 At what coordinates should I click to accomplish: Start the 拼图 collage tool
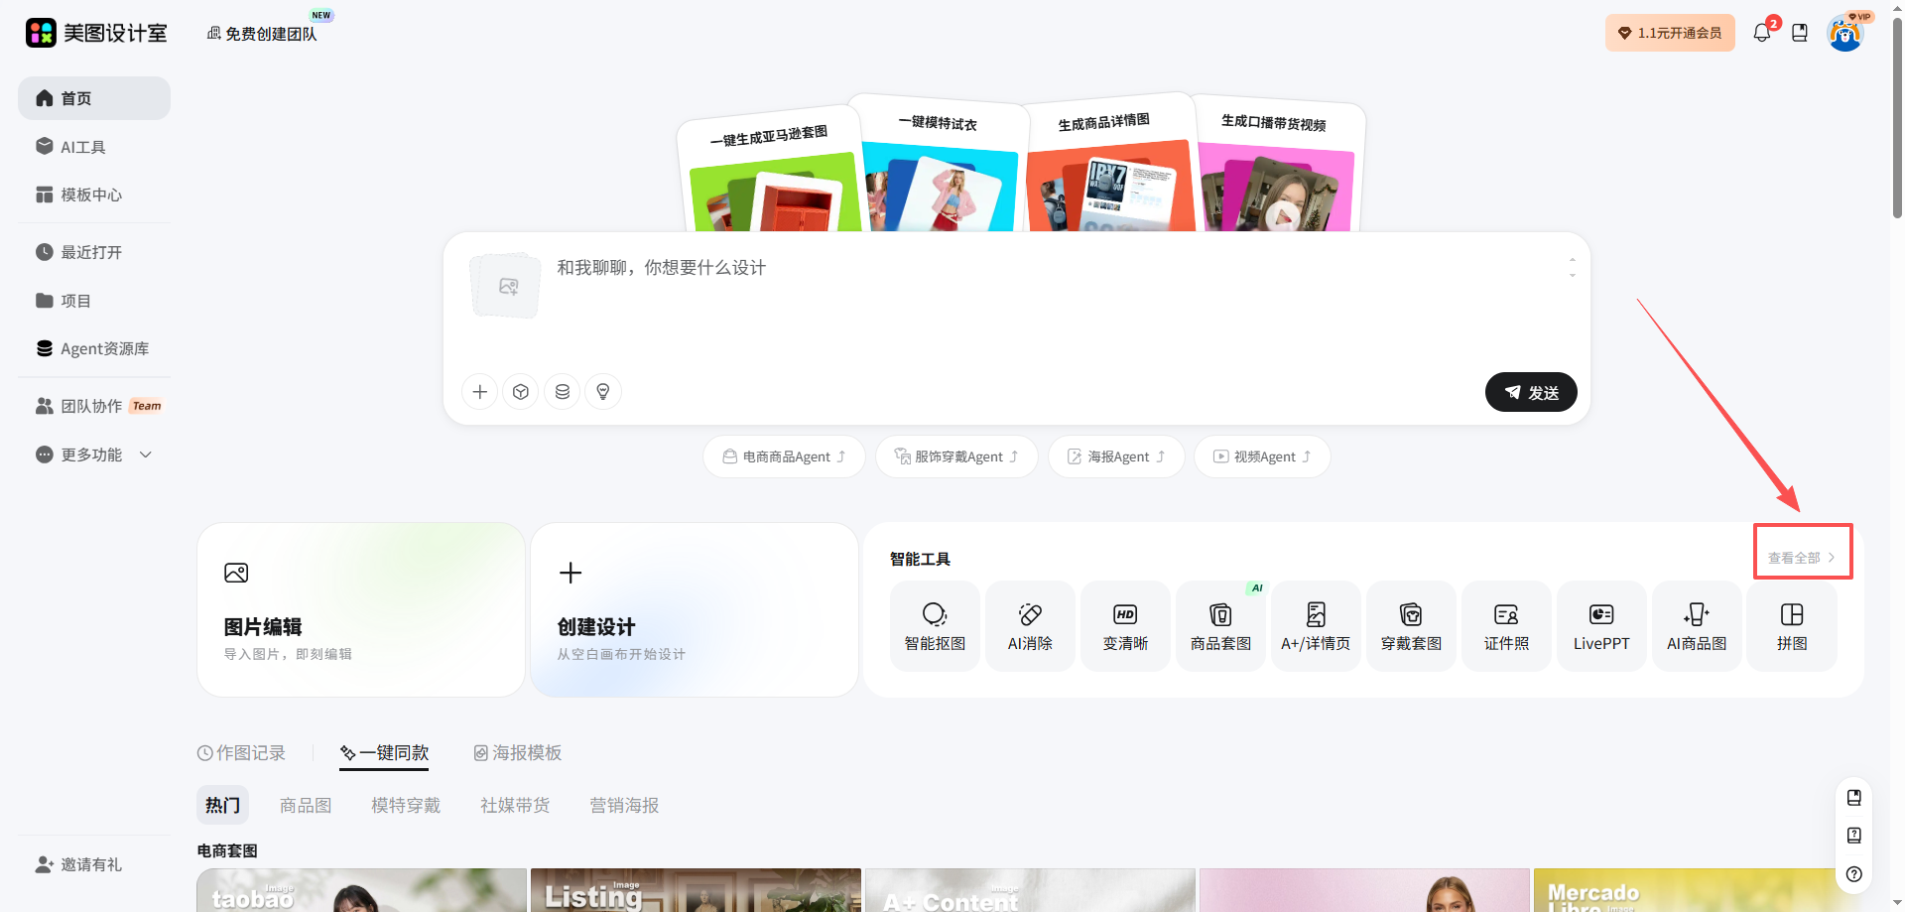[1791, 625]
